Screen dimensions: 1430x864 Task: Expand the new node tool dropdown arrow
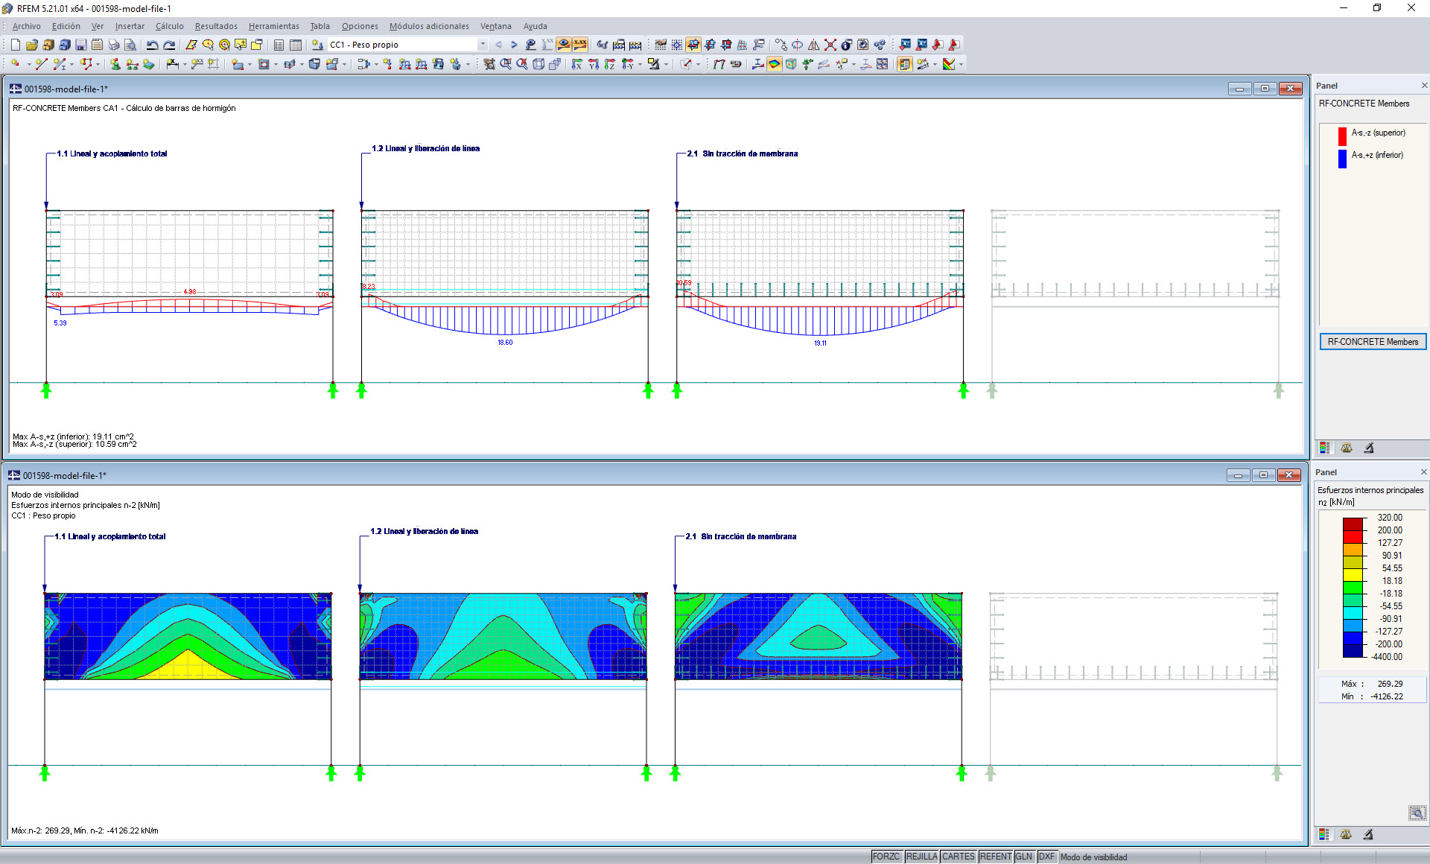(29, 64)
